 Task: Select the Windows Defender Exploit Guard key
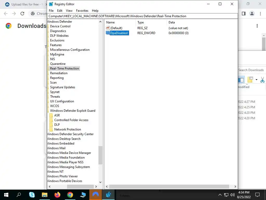coord(73,110)
